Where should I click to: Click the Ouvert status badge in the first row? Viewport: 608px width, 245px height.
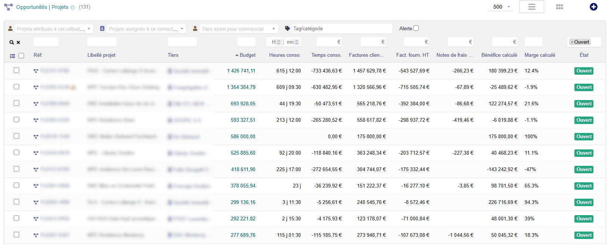point(584,71)
